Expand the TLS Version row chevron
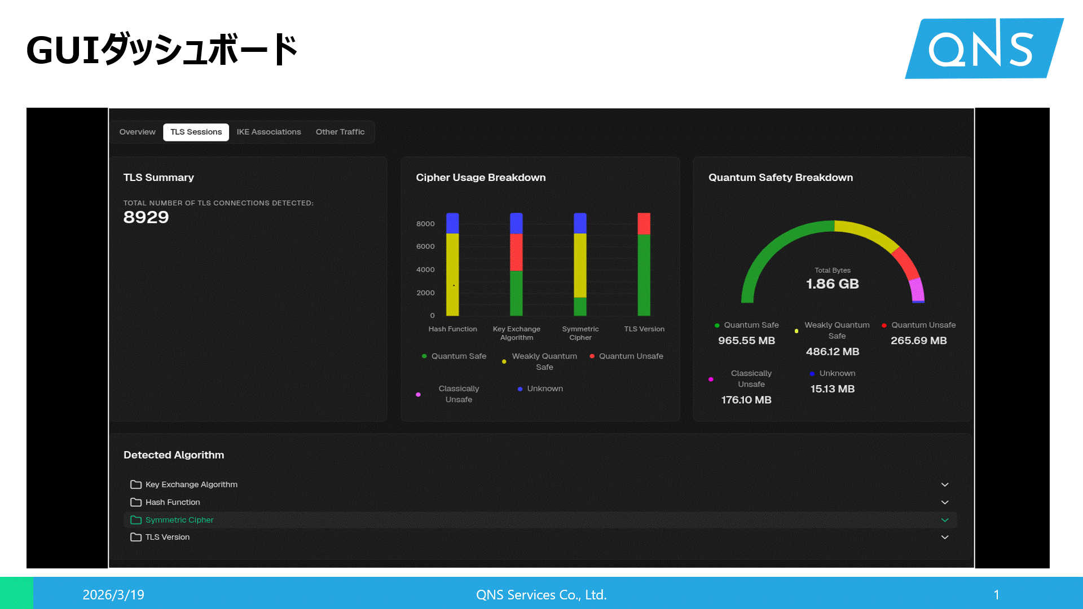 pyautogui.click(x=945, y=537)
